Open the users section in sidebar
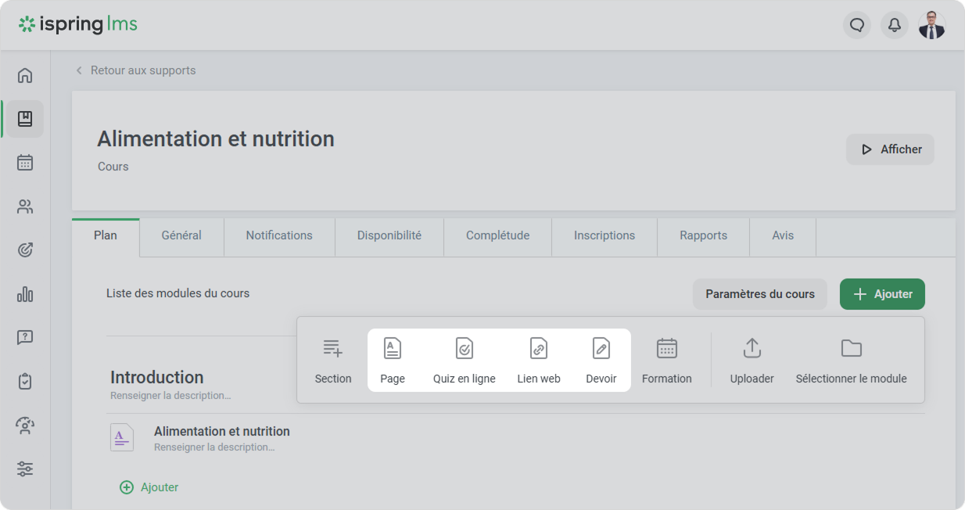 pyautogui.click(x=25, y=207)
